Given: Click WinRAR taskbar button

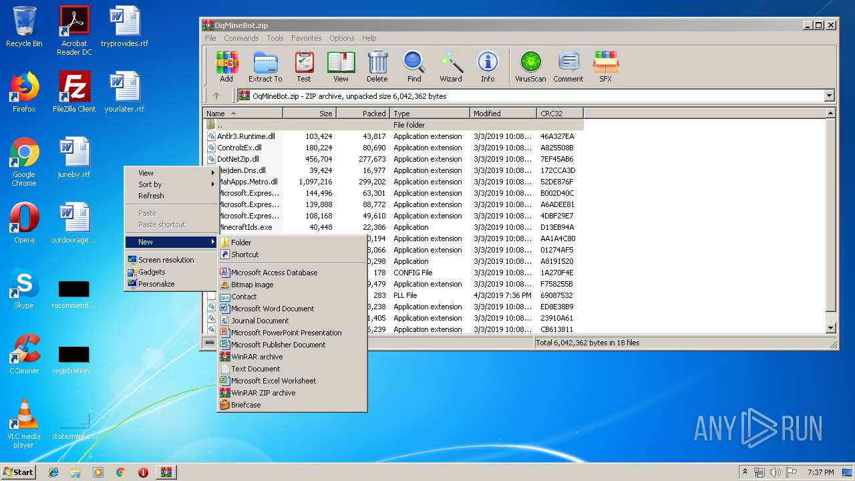Looking at the screenshot, I should tap(166, 472).
